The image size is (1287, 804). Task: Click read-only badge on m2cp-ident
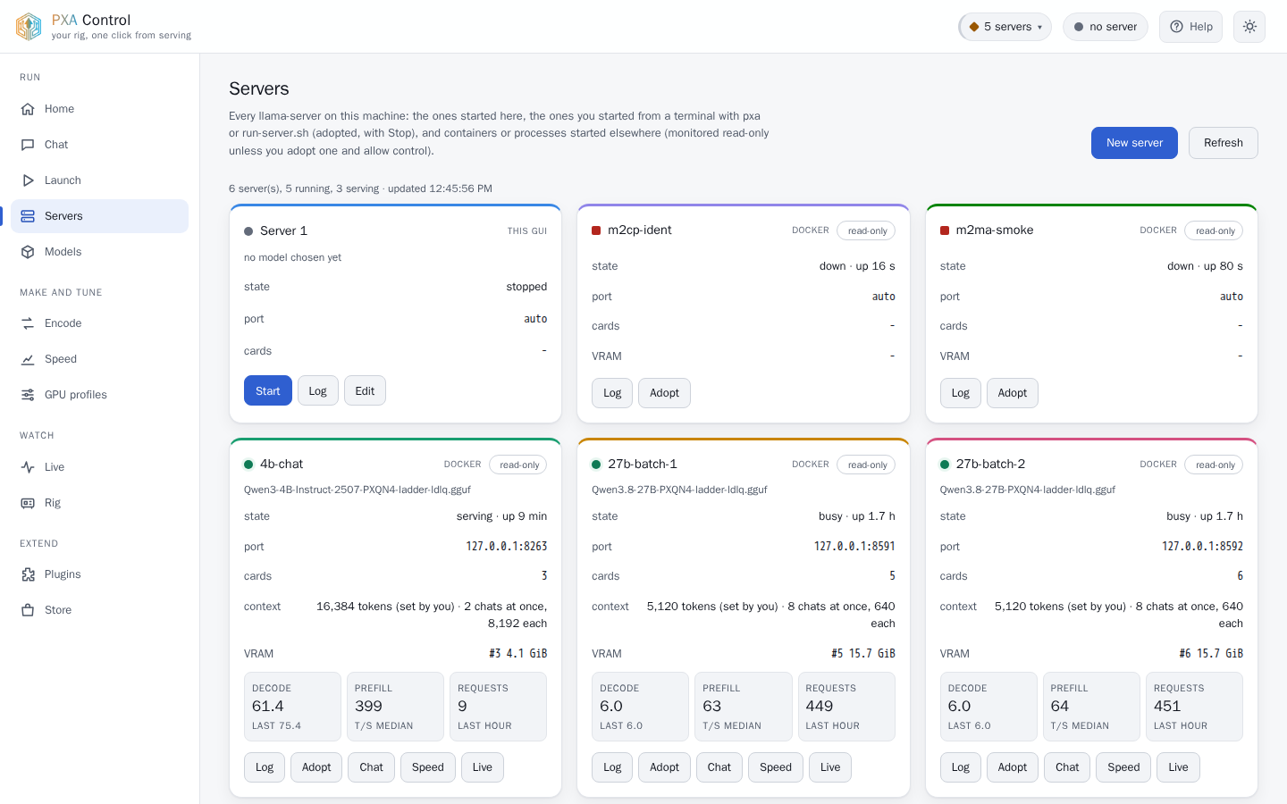[867, 230]
